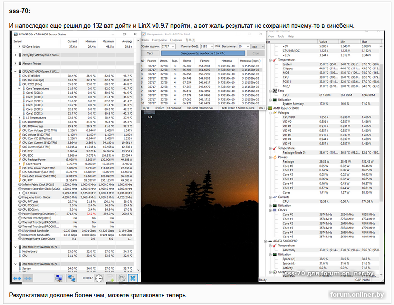Click the second network transfer icon
Image resolution: width=394 pixels, height=305 pixels.
coord(71,278)
